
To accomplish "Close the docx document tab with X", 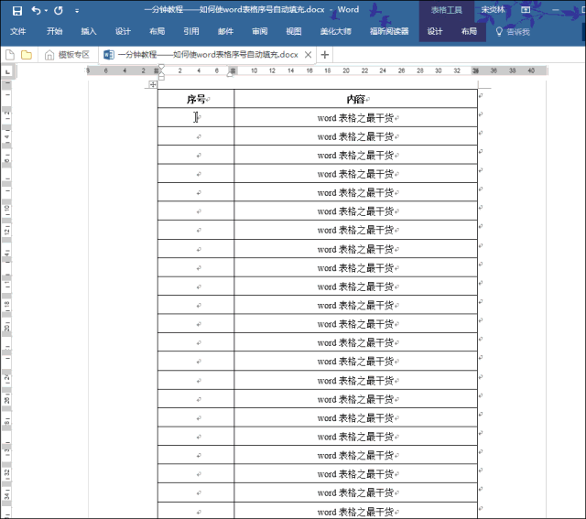I will pyautogui.click(x=308, y=55).
